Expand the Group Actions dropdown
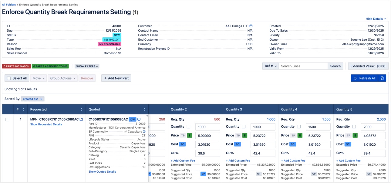Screen dimensions: 391x183 pos(63,78)
